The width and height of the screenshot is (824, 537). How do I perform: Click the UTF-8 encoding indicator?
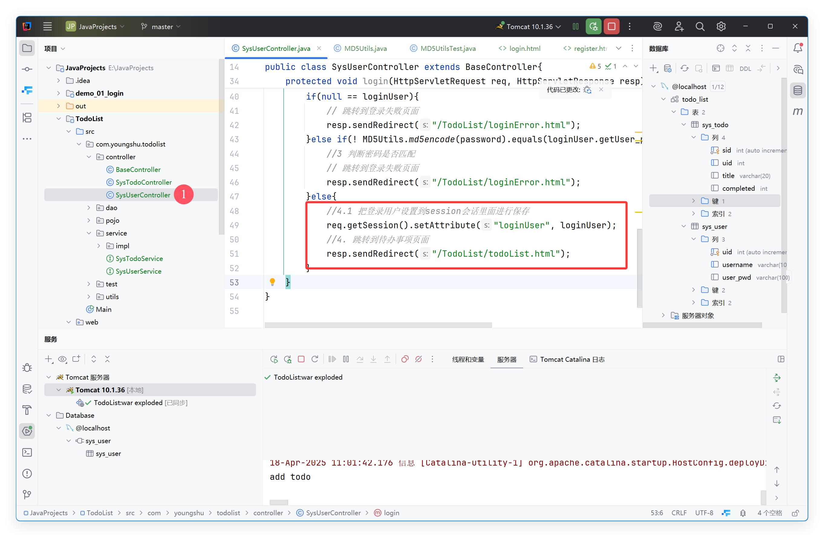[704, 513]
